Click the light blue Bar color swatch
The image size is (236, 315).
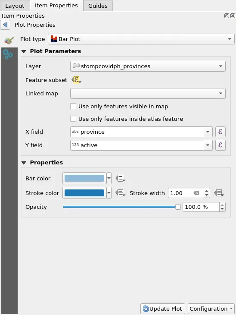coord(84,178)
